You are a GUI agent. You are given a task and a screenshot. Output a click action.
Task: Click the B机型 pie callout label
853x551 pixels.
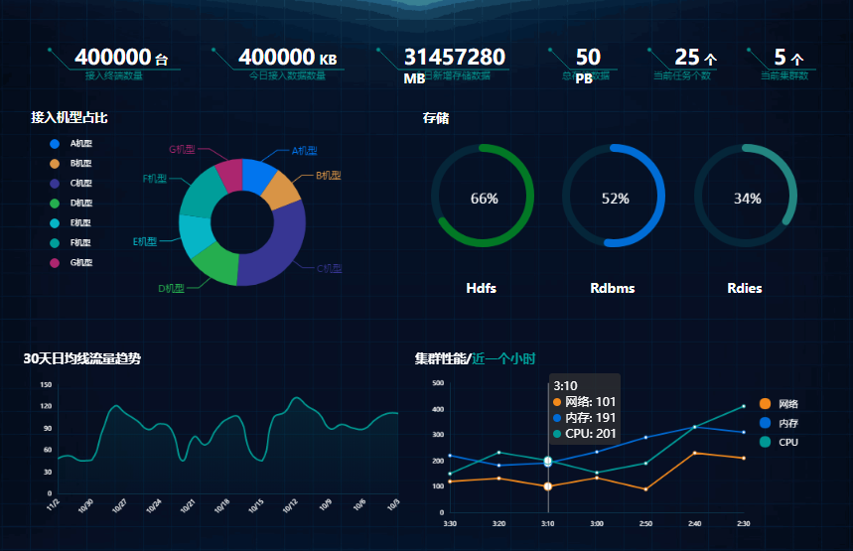pos(329,175)
